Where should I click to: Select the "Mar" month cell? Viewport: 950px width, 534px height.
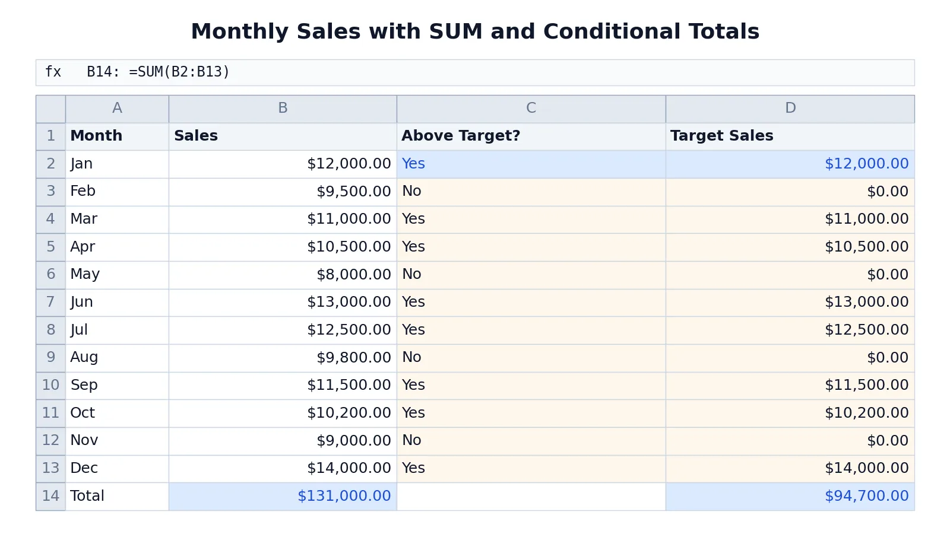coord(117,220)
